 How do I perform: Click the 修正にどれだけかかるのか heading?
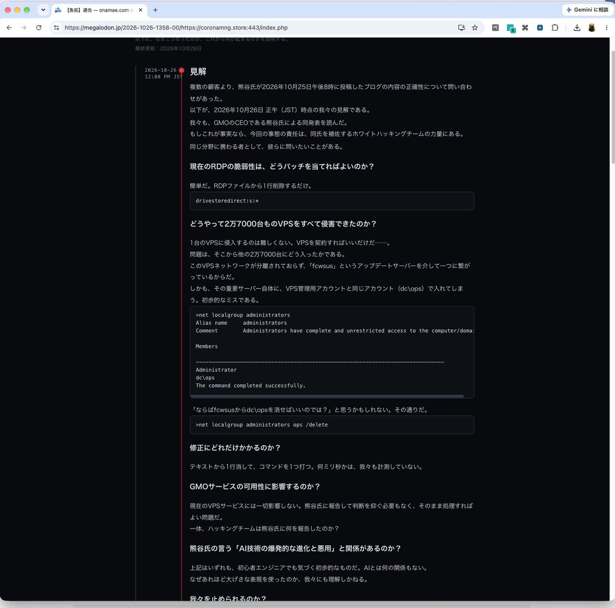tap(235, 448)
